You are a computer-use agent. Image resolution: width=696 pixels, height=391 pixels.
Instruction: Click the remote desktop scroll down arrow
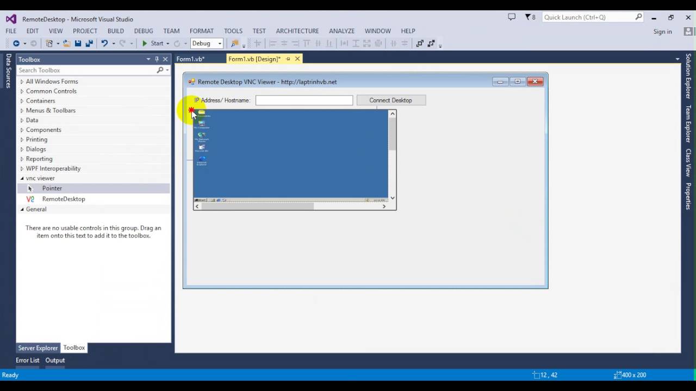393,198
